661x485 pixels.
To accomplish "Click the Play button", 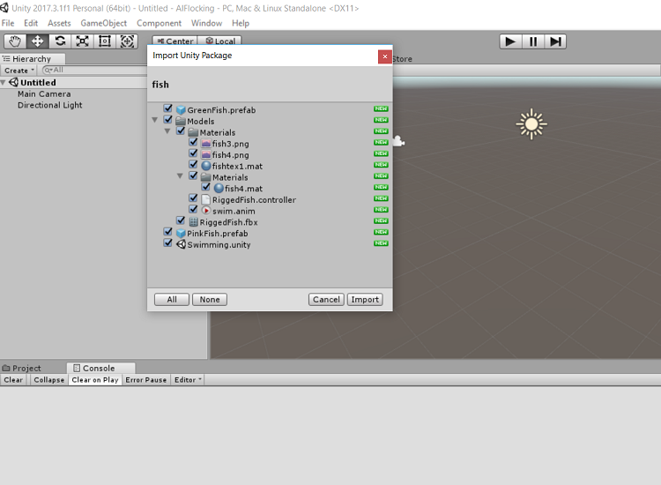I will point(510,41).
